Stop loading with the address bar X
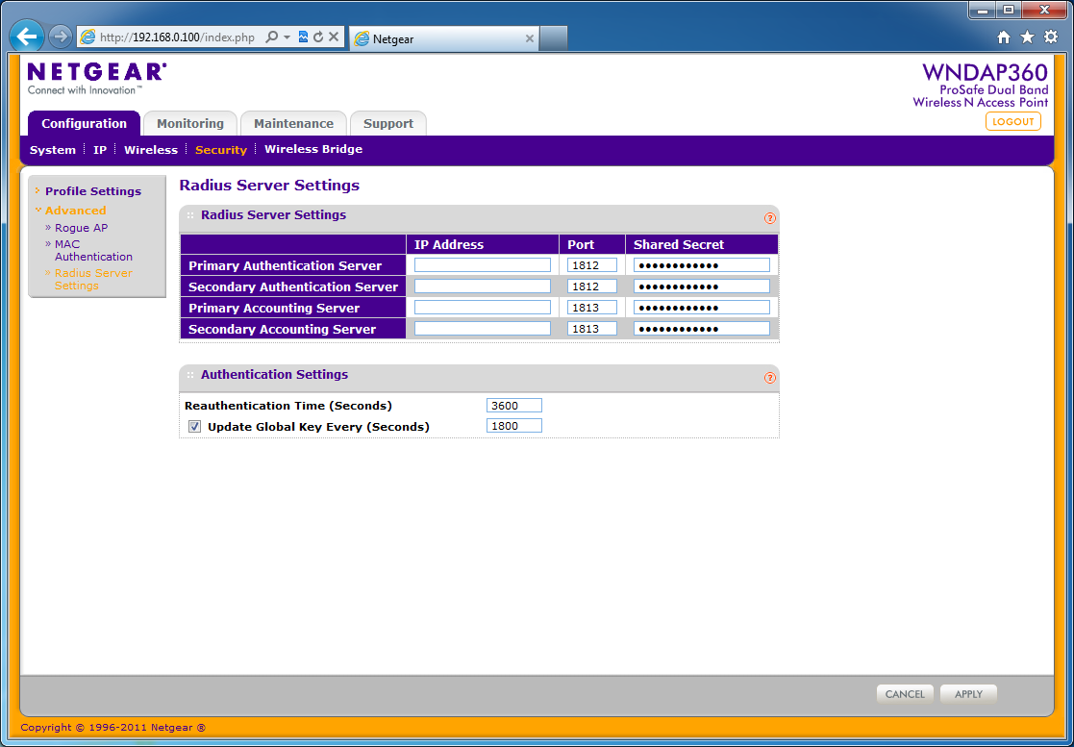The height and width of the screenshot is (747, 1074). 334,37
